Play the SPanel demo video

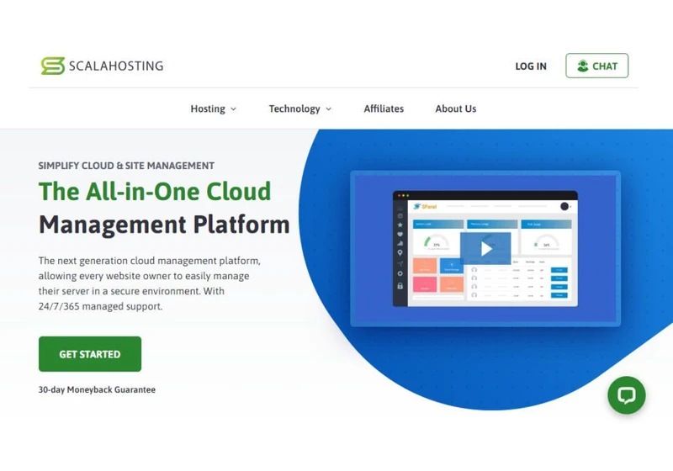coord(485,249)
